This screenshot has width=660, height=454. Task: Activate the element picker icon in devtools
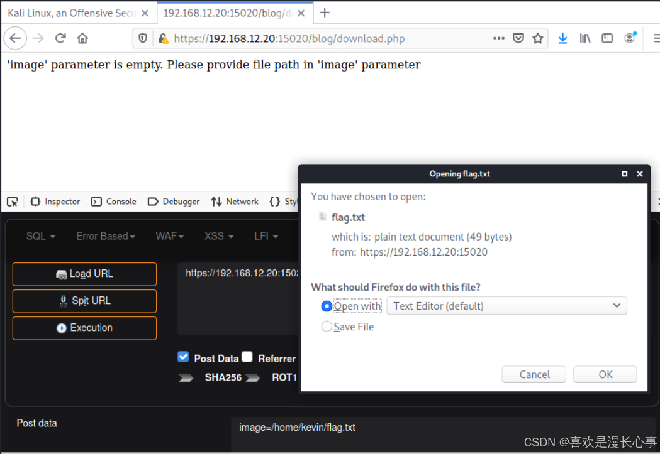(x=12, y=202)
